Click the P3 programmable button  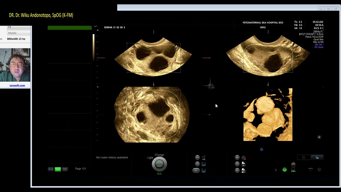point(197,164)
